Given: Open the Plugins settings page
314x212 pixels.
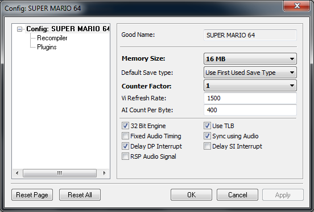Looking at the screenshot, I should (47, 47).
